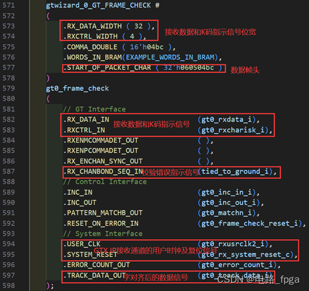Click the '.INC_IN' port name
This screenshot has width=309, height=291.
(78, 193)
